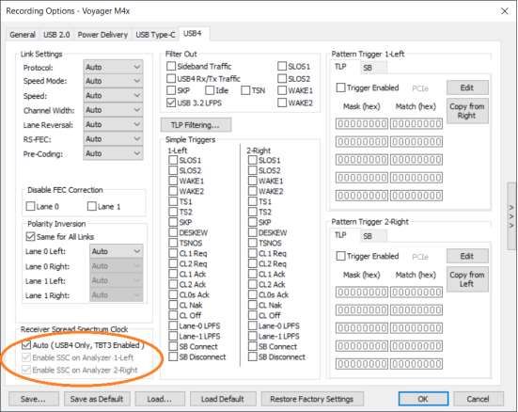Open the Lane Reversal dropdown
Screen dimensions: 518x412
[x=113, y=125]
